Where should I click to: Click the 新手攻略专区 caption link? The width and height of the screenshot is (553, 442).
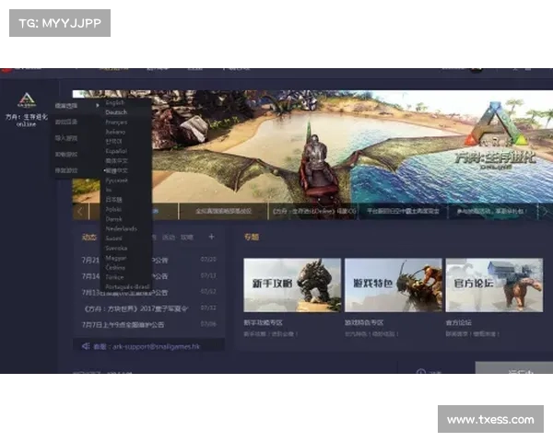(x=263, y=322)
